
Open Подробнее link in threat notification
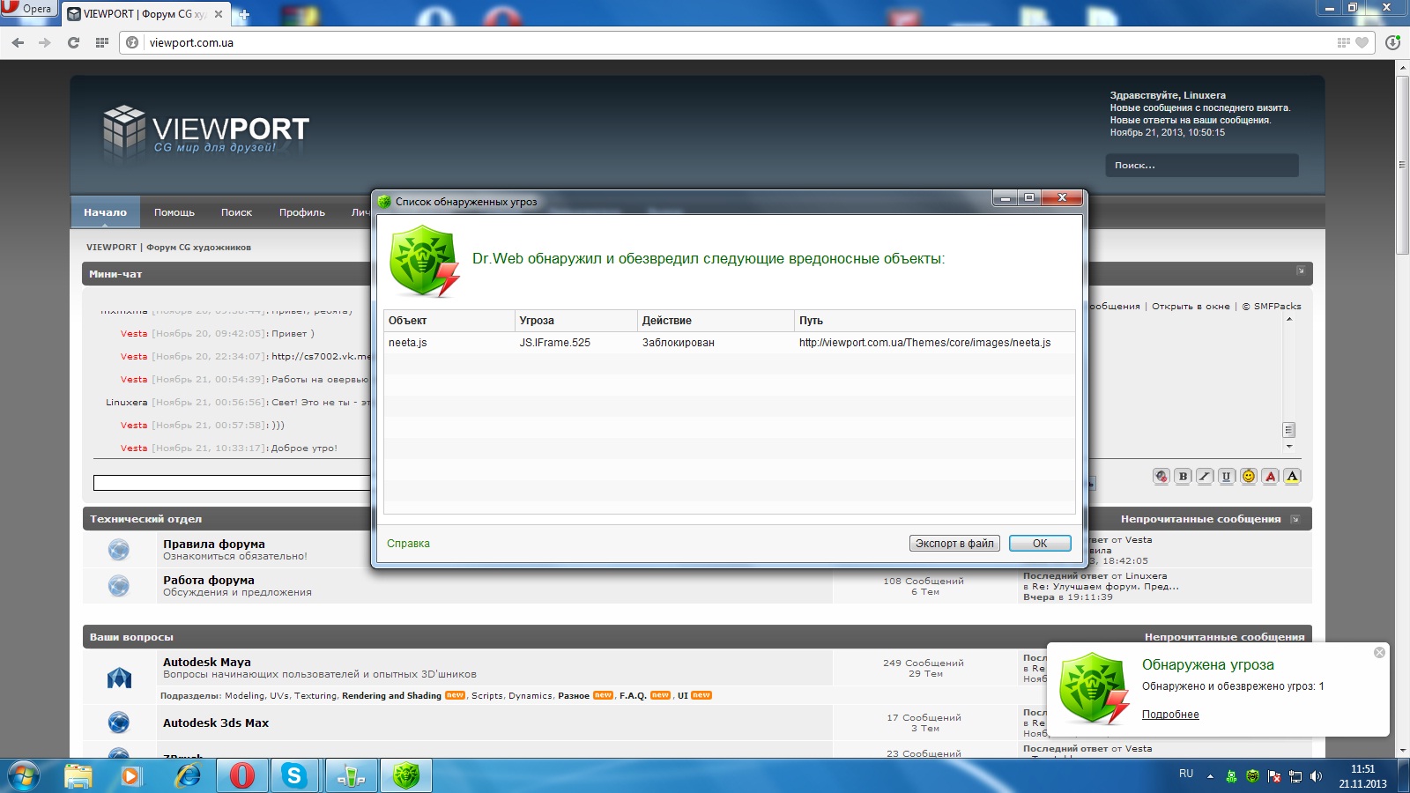coord(1170,715)
